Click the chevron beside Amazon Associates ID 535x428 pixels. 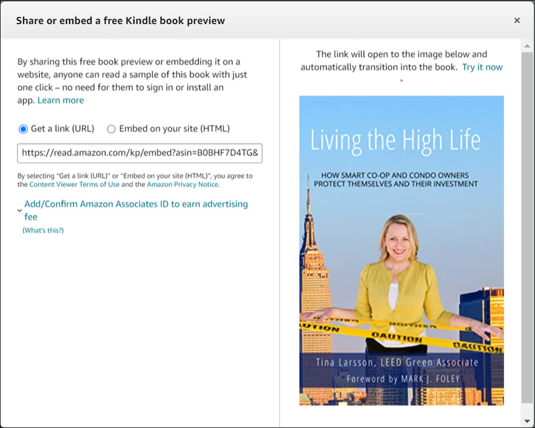(20, 210)
